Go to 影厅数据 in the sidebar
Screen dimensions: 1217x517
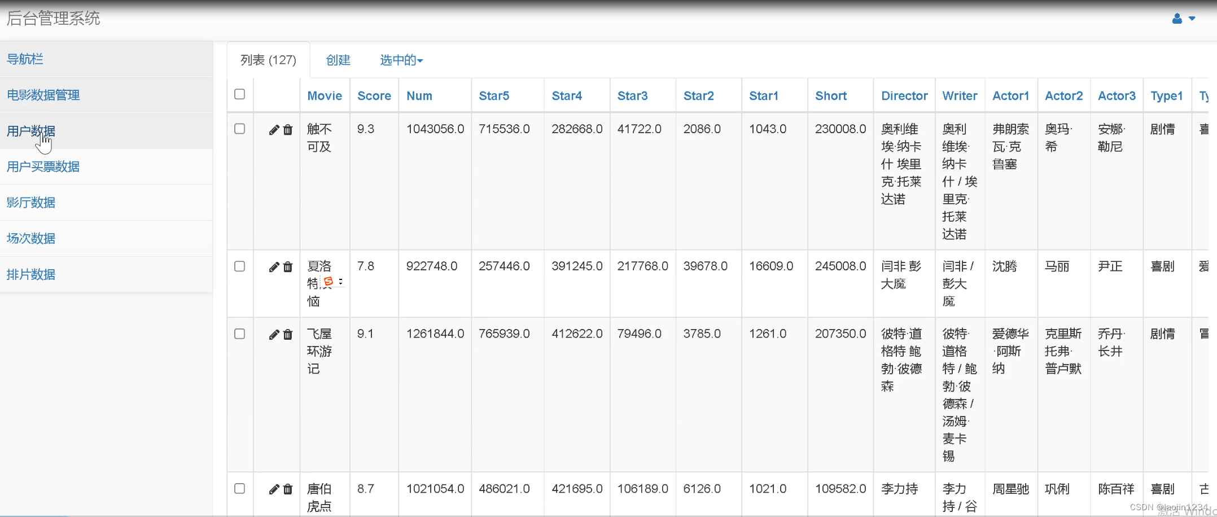[x=106, y=203]
